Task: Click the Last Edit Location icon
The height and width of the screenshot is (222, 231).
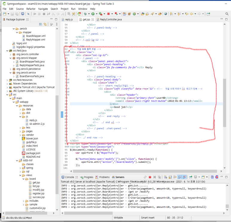Action: [x=187, y=14]
